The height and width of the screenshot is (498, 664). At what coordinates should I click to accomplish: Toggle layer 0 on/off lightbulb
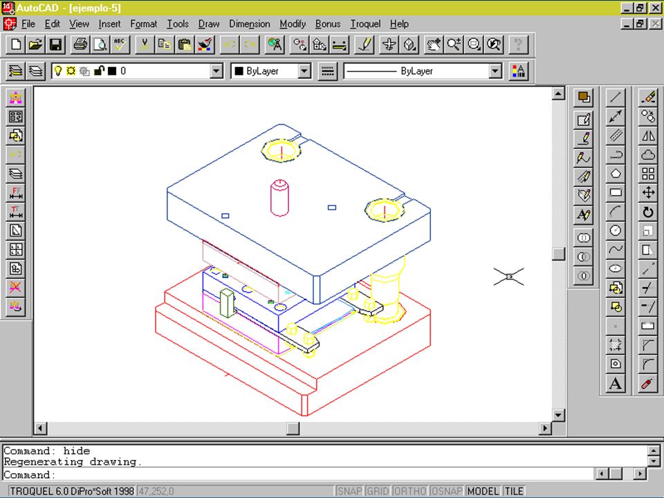pos(58,71)
